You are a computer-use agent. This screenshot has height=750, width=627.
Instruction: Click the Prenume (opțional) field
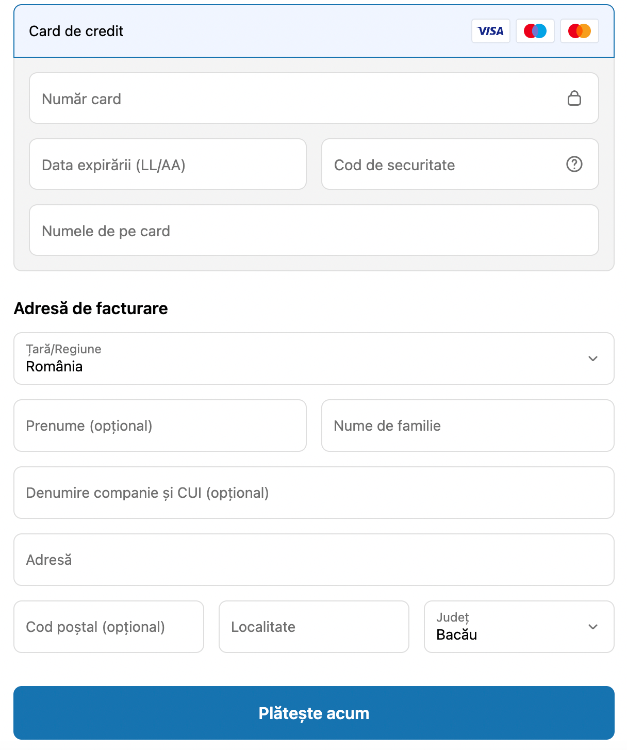coord(160,426)
